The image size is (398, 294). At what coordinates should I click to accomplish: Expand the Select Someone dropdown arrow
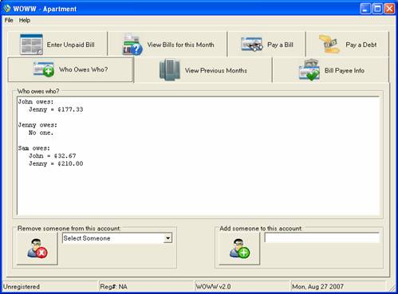click(167, 238)
